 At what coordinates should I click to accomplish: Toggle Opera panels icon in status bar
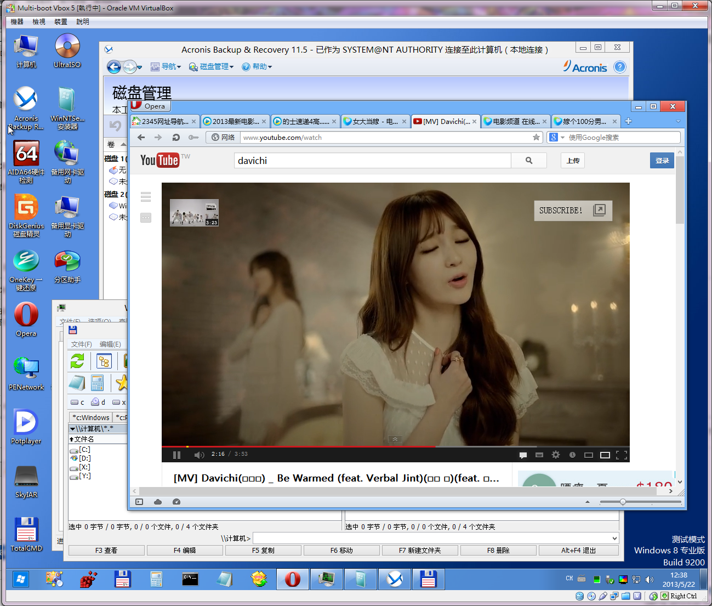[139, 502]
